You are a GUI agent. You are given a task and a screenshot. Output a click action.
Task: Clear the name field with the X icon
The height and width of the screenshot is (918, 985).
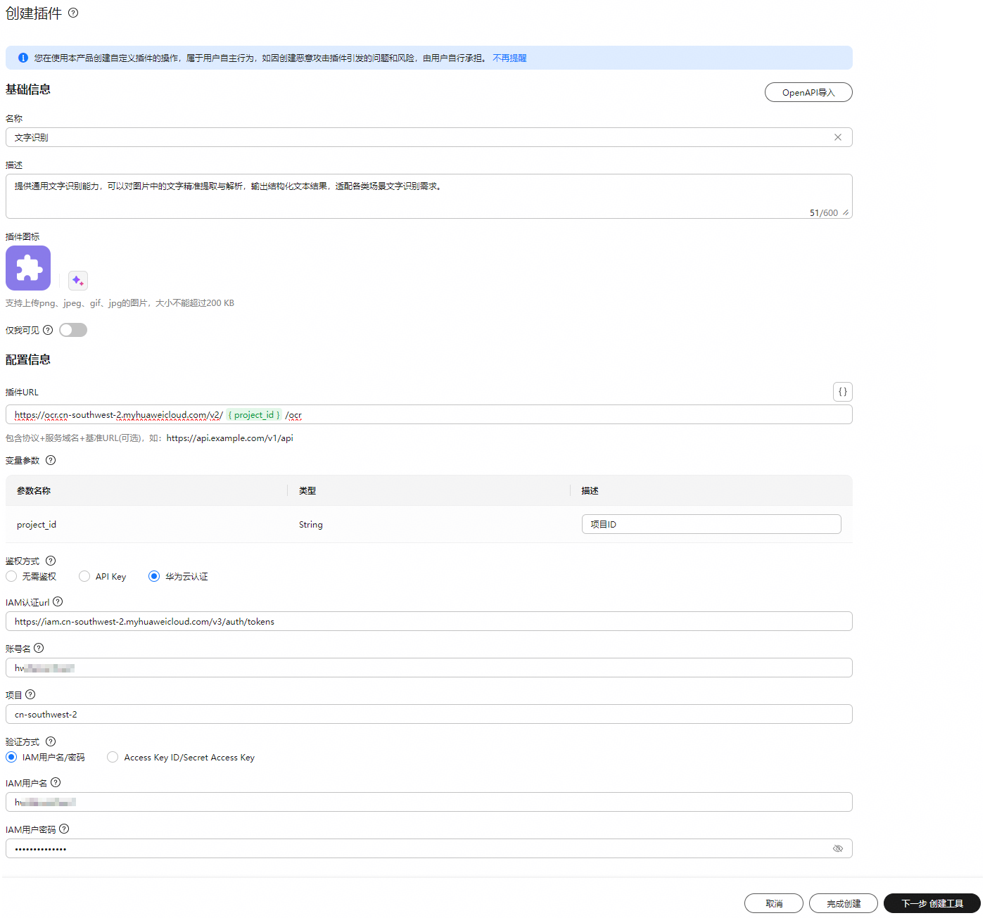click(838, 137)
